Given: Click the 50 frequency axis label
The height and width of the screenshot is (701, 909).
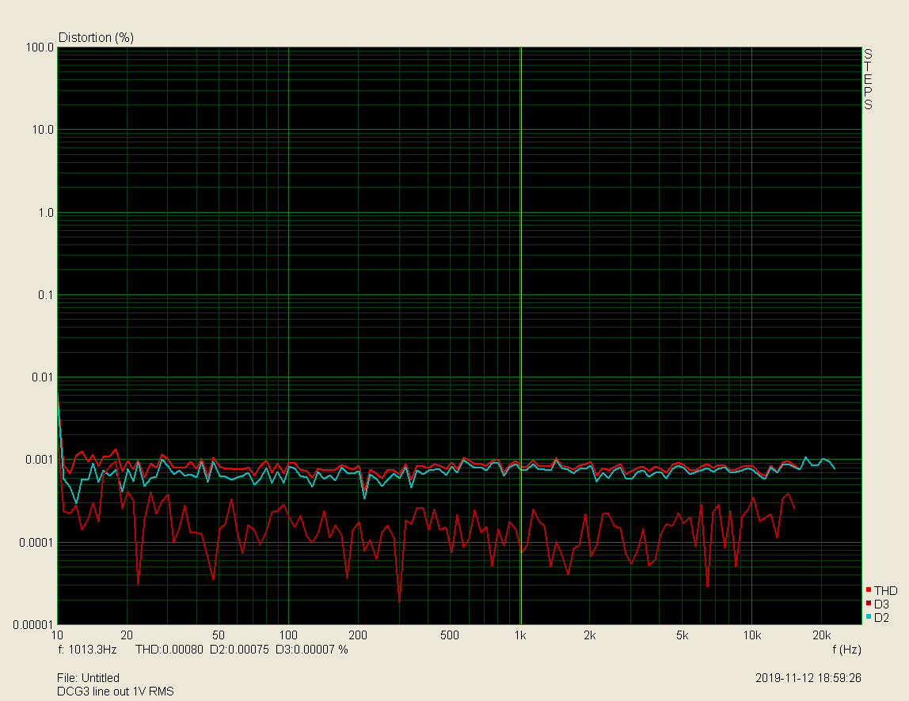Looking at the screenshot, I should (219, 635).
